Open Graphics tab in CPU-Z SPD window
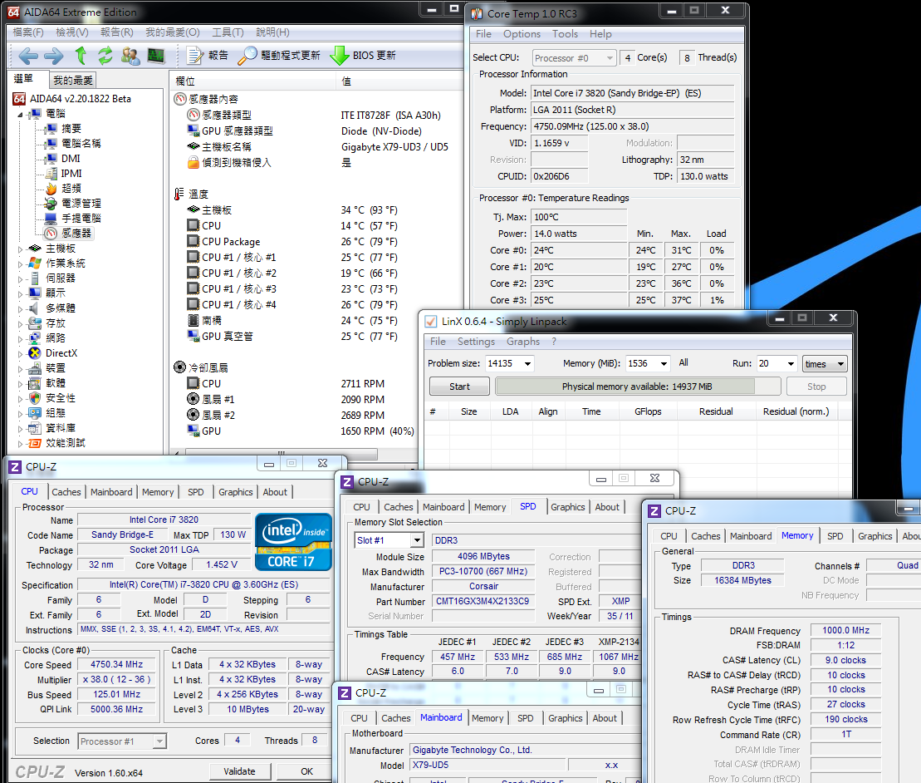The image size is (921, 783). click(x=568, y=507)
